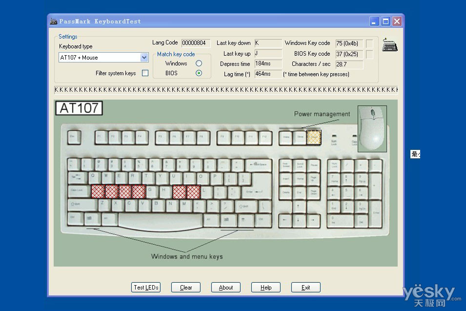Click the Tab key on the keyboard image
466x311 pixels.
pyautogui.click(x=78, y=178)
